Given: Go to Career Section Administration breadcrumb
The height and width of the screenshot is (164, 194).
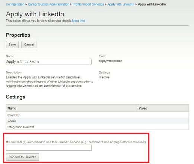Looking at the screenshot, I should (x=48, y=4).
